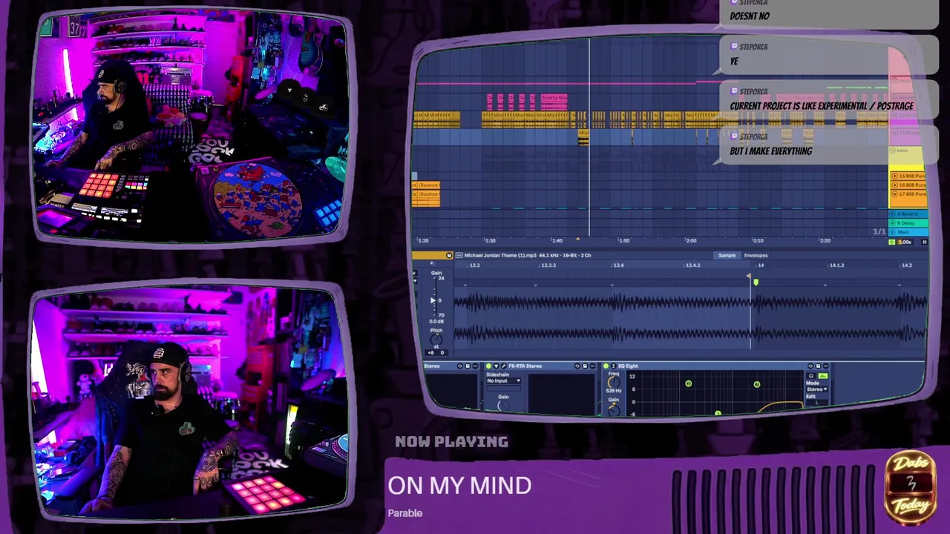Click save preset icon on leftmost Stereo device

[468, 366]
